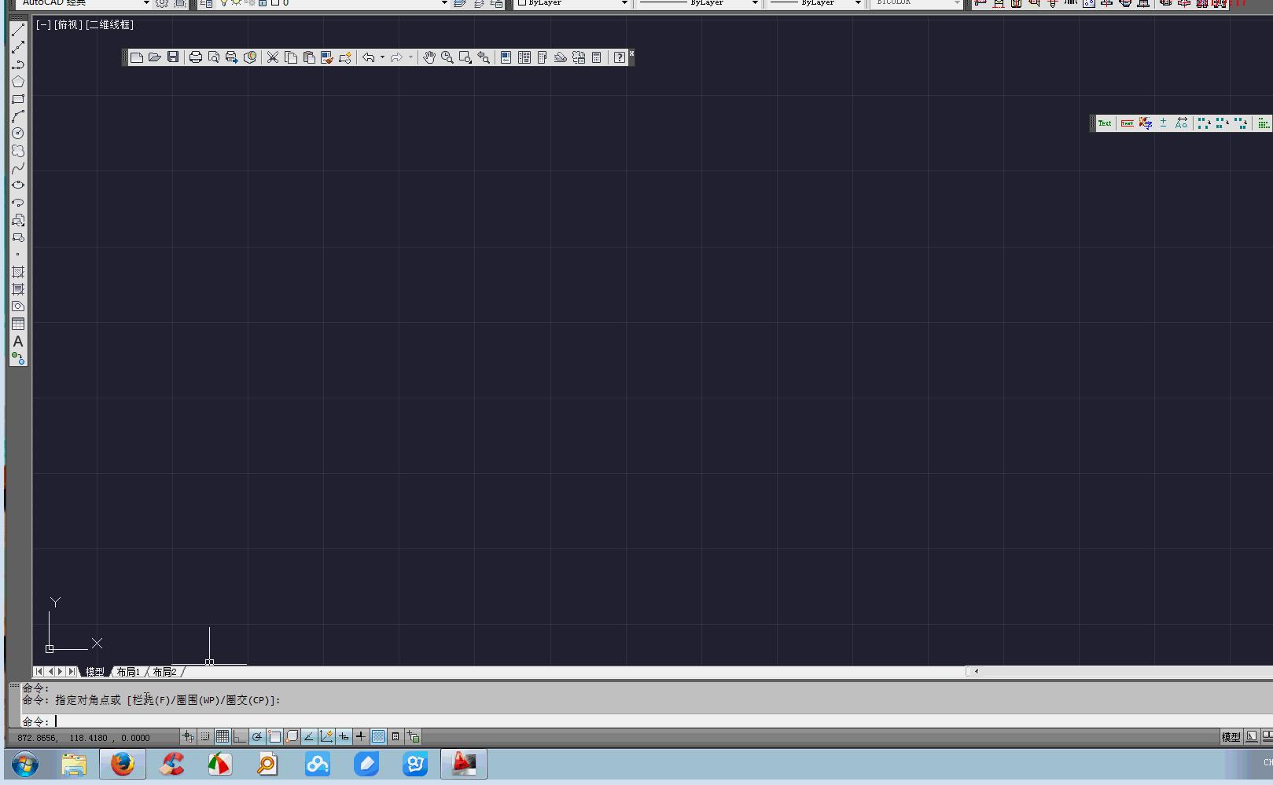Open the CCleaner taskbar icon
The image size is (1273, 785).
click(x=171, y=765)
